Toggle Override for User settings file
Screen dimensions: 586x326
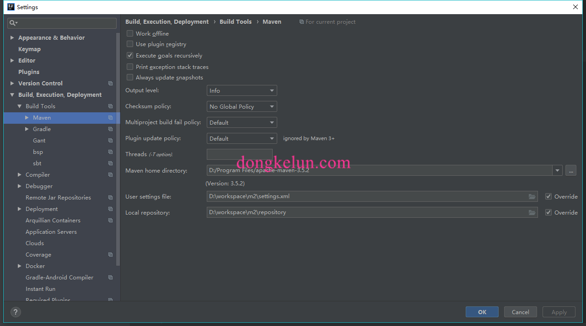[548, 197]
